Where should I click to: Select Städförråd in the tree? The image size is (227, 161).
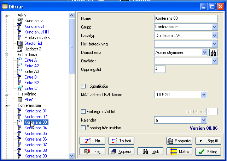(33, 43)
